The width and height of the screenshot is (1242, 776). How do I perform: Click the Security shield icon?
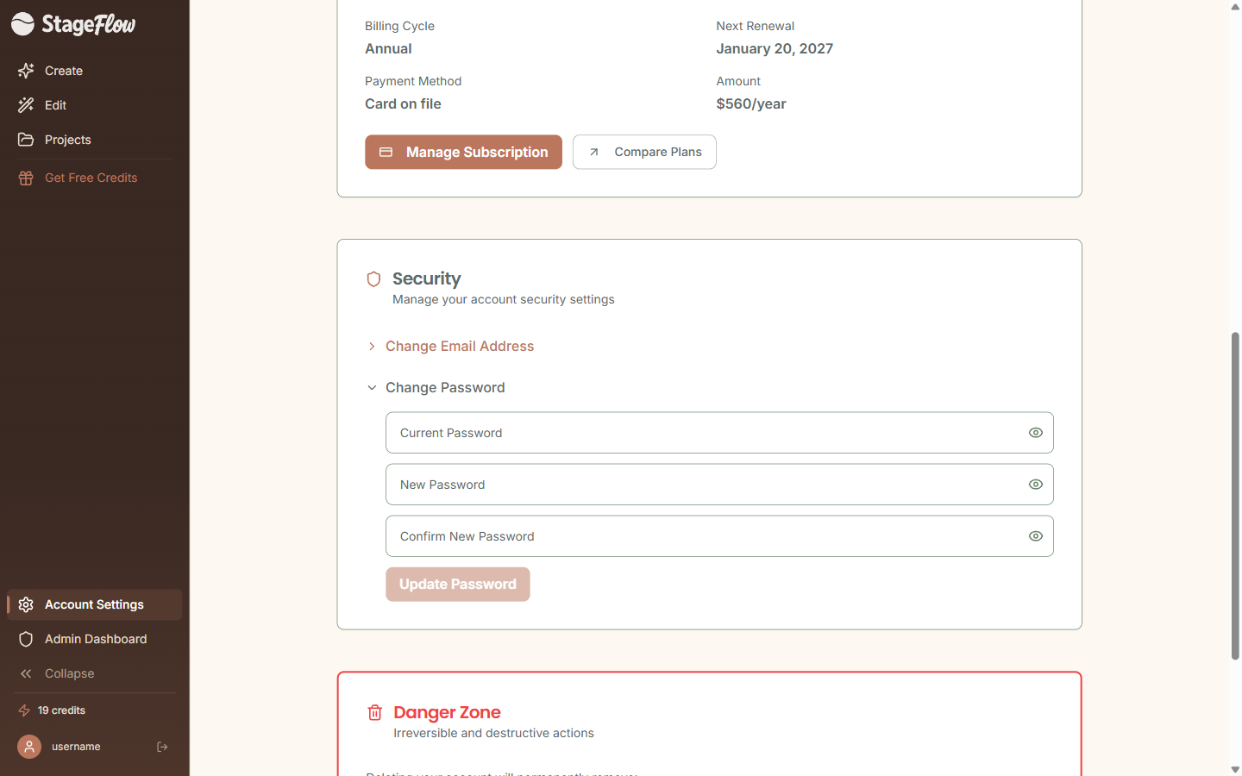point(373,279)
